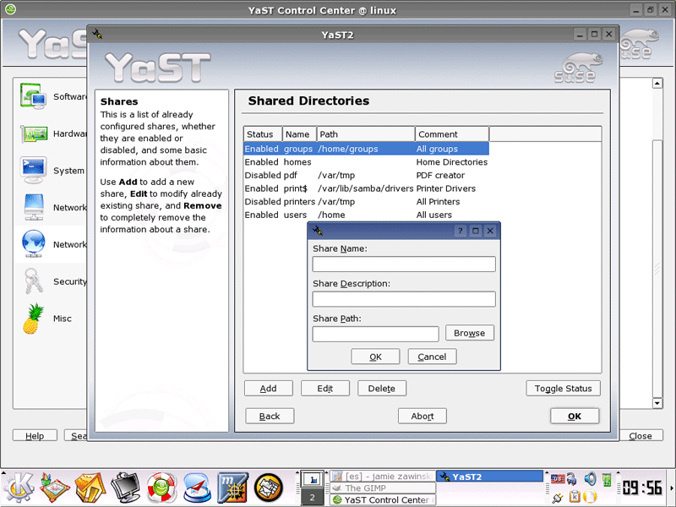Select the homes share row
This screenshot has width=676, height=507.
[x=367, y=162]
